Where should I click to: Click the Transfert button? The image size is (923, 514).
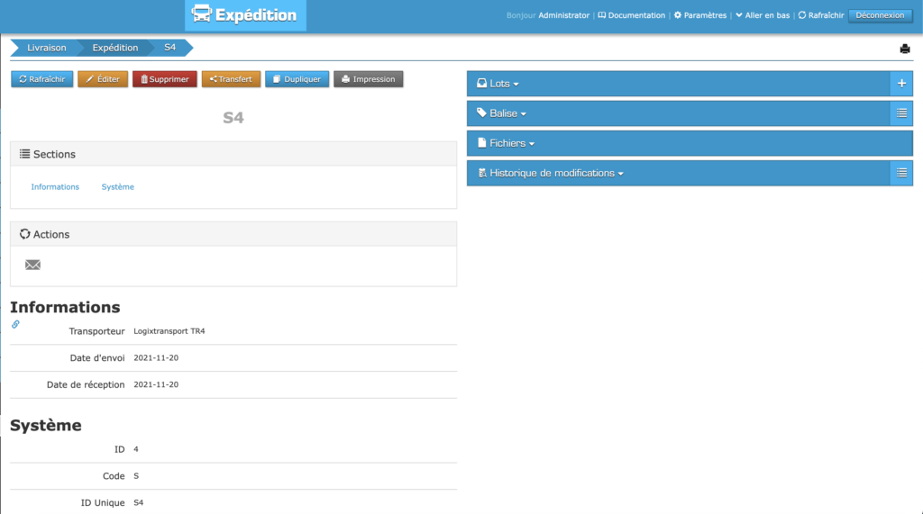click(231, 79)
